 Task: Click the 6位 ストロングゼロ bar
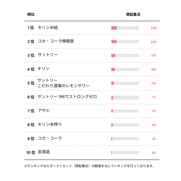[125, 97]
